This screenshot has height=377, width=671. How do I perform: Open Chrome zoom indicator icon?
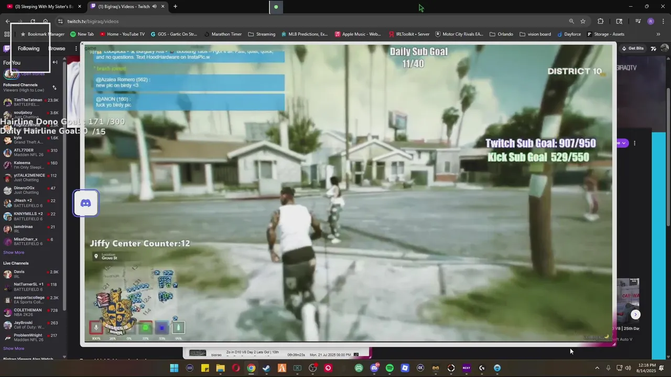(571, 21)
